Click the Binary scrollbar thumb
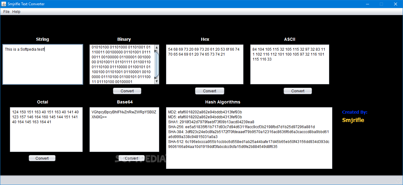 click(x=156, y=64)
